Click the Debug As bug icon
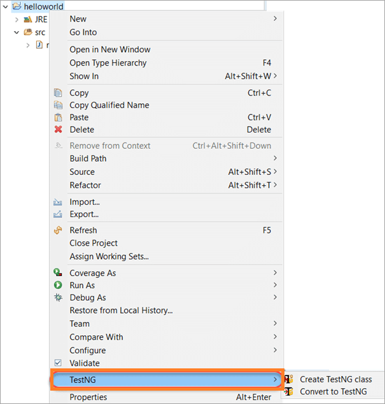Image resolution: width=385 pixels, height=404 pixels. (58, 298)
